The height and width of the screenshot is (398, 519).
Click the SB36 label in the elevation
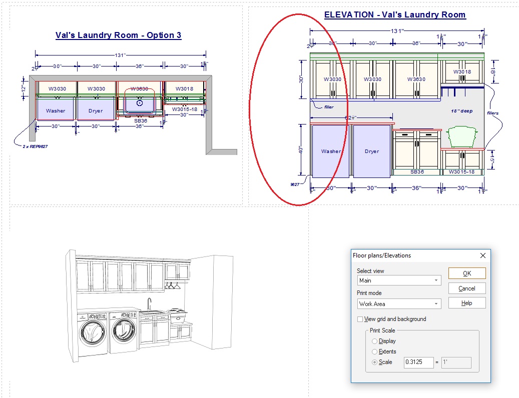pos(417,172)
